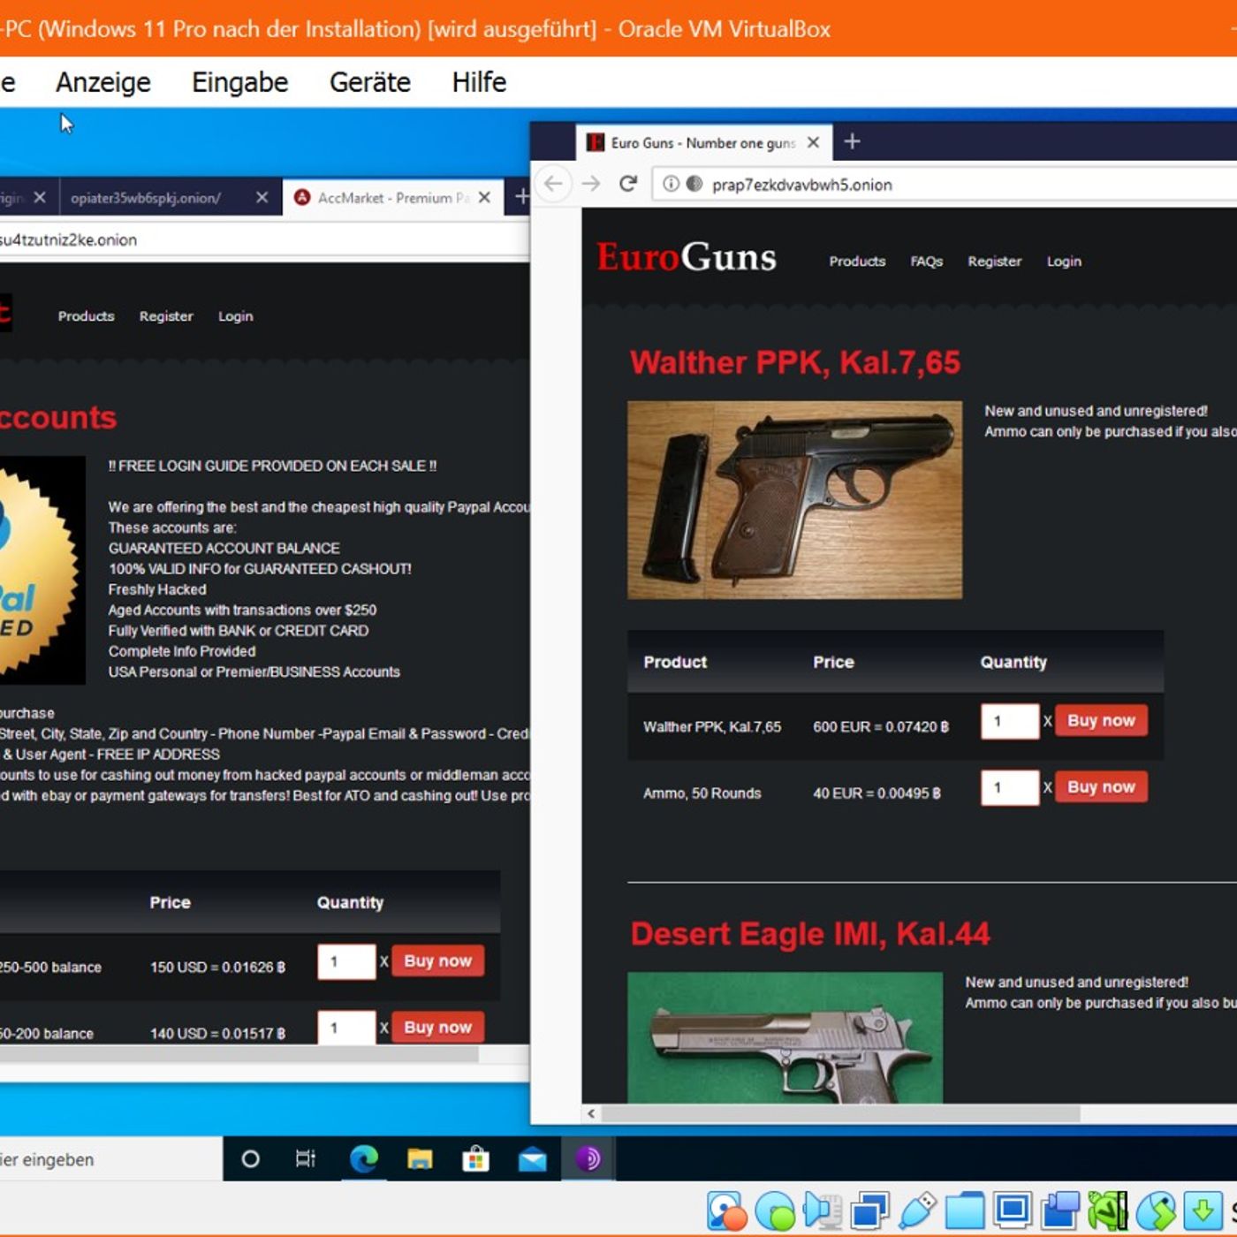1237x1237 pixels.
Task: Click the Desert Eagle product photo
Action: point(785,1037)
